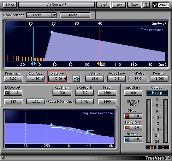Click the blue room size marker on time axis

33,64
